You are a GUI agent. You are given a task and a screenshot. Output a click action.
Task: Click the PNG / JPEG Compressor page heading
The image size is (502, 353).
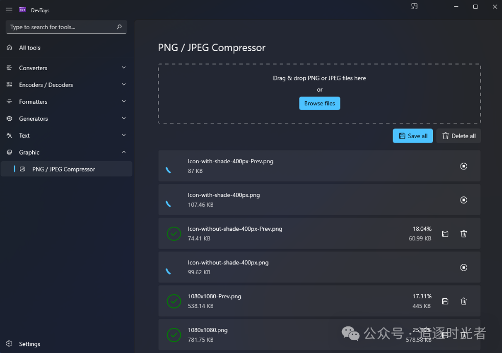click(212, 48)
